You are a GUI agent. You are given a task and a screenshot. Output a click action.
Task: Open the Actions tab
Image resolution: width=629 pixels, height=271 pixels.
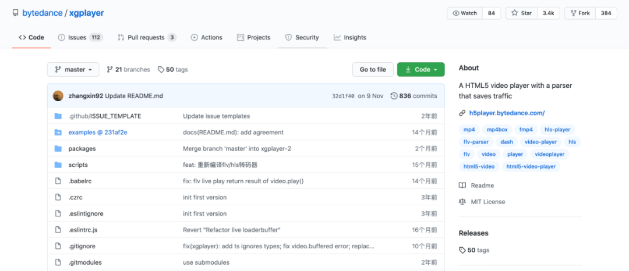pyautogui.click(x=206, y=37)
